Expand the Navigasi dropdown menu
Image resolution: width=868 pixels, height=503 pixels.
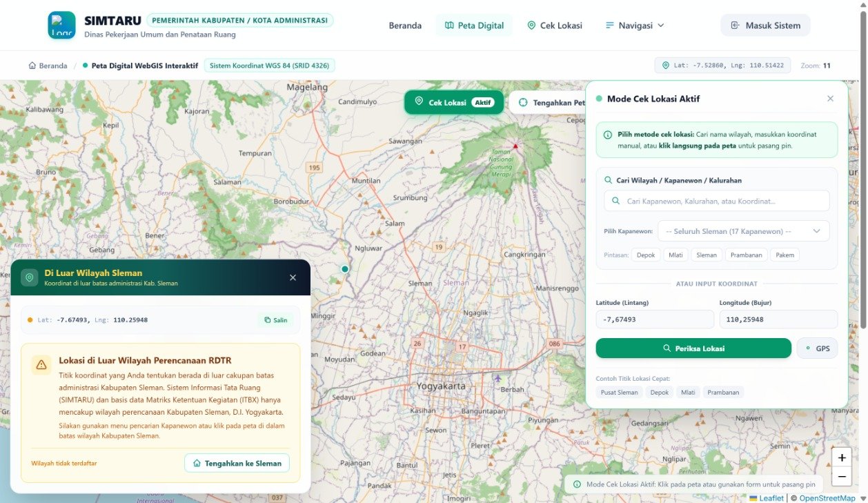[x=634, y=26]
